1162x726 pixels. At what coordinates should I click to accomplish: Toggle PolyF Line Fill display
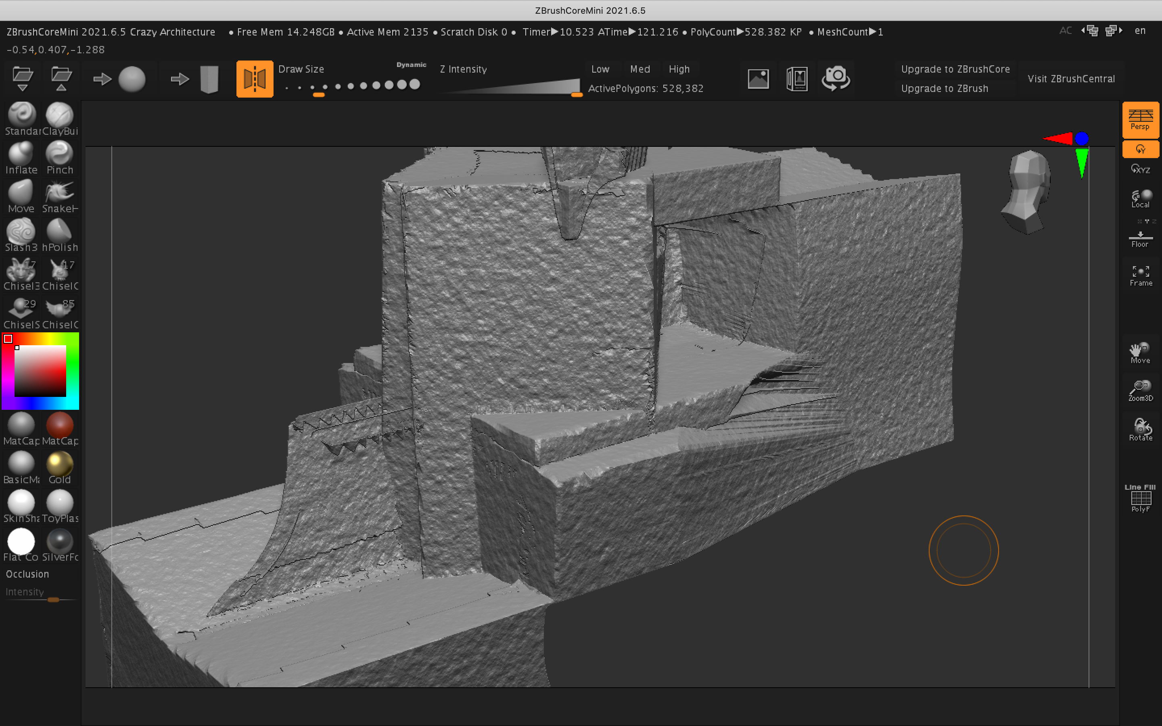coord(1140,499)
